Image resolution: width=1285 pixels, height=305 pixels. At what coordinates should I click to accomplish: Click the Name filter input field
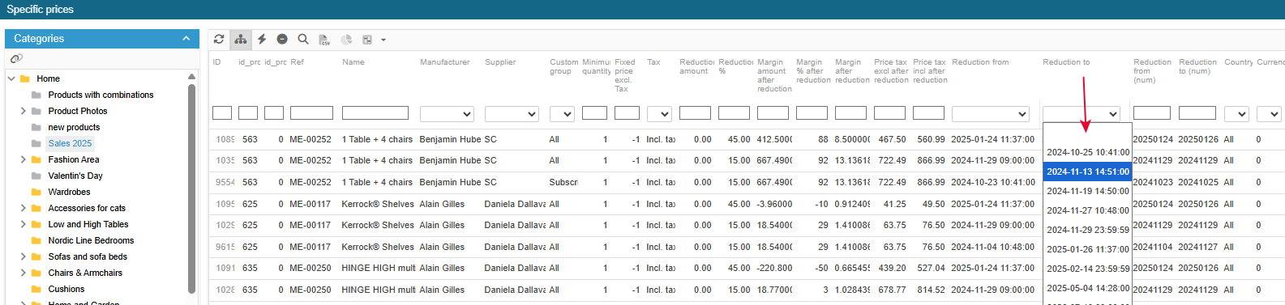tap(375, 113)
